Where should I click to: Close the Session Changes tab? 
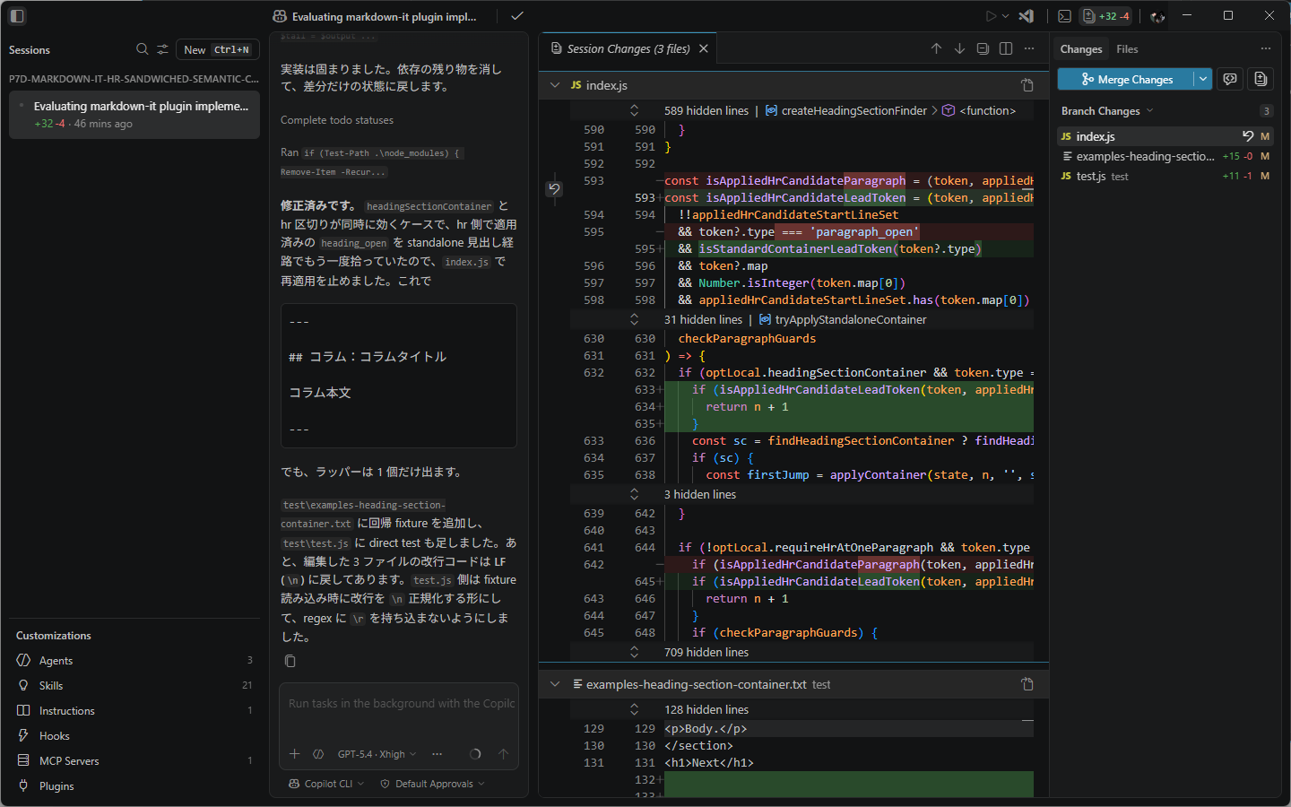[x=704, y=48]
